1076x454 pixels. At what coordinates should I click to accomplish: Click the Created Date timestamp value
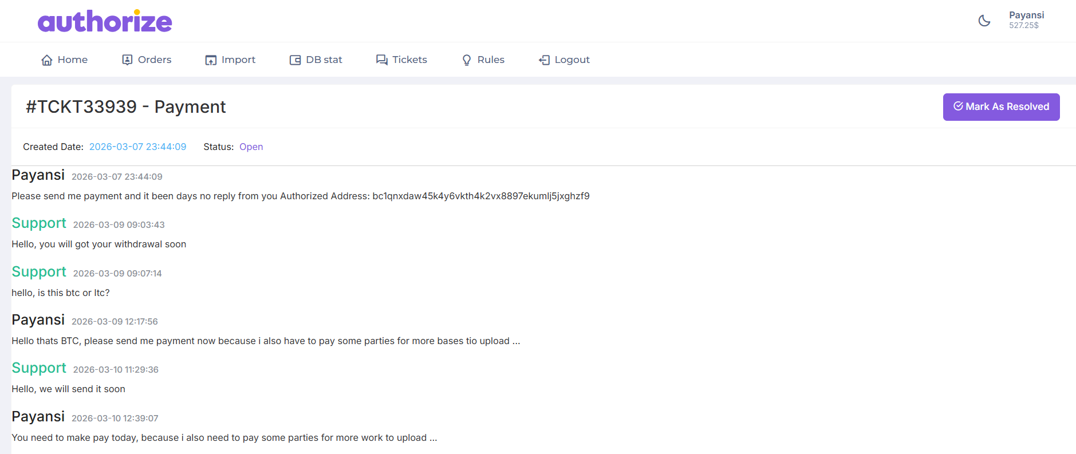coord(137,147)
